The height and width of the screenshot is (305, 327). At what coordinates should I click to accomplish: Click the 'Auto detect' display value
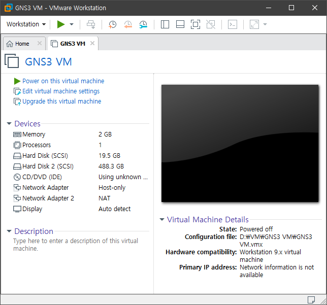click(x=114, y=209)
